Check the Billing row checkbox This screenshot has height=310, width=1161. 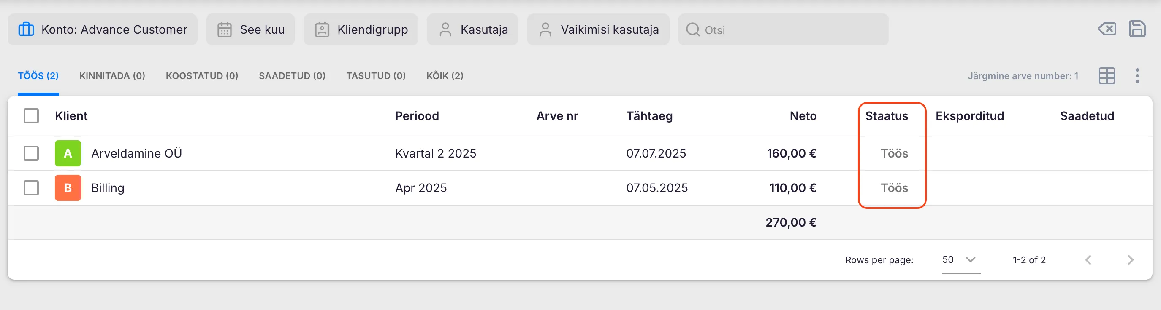pos(31,188)
